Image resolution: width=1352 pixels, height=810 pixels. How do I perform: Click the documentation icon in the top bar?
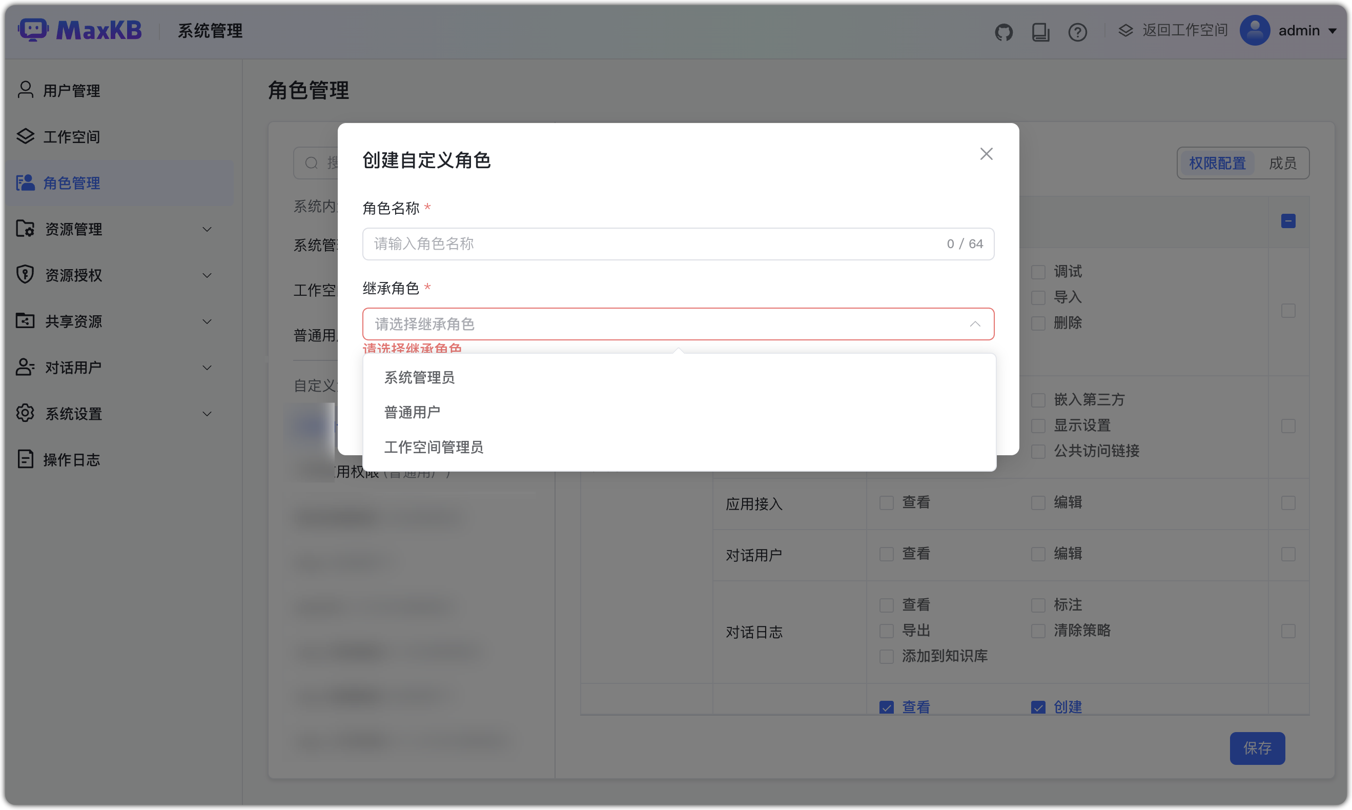point(1041,32)
